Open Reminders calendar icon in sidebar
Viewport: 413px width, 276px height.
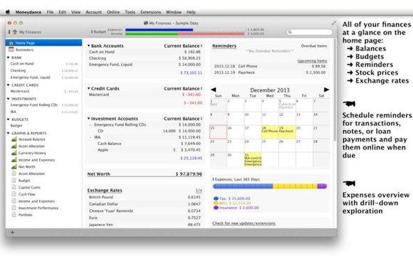[11, 50]
